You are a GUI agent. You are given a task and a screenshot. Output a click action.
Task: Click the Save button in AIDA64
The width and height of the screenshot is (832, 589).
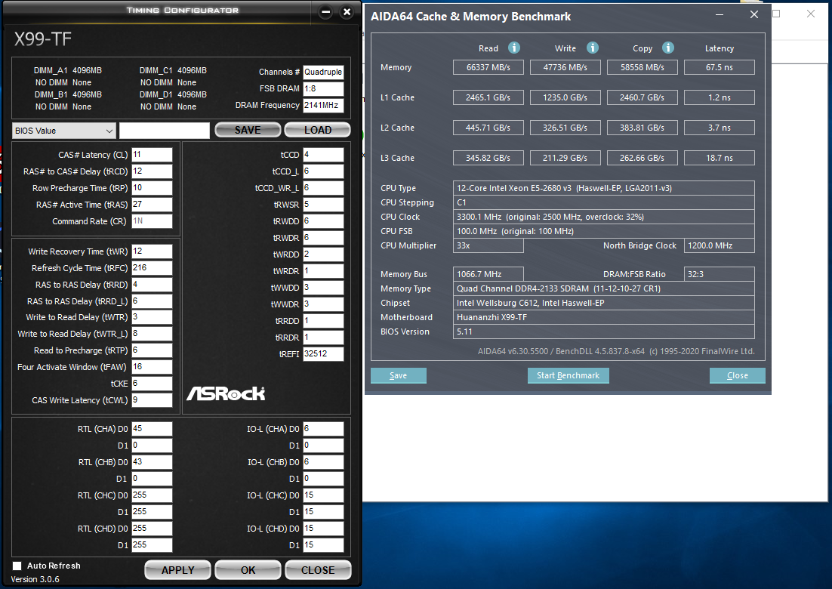(399, 375)
